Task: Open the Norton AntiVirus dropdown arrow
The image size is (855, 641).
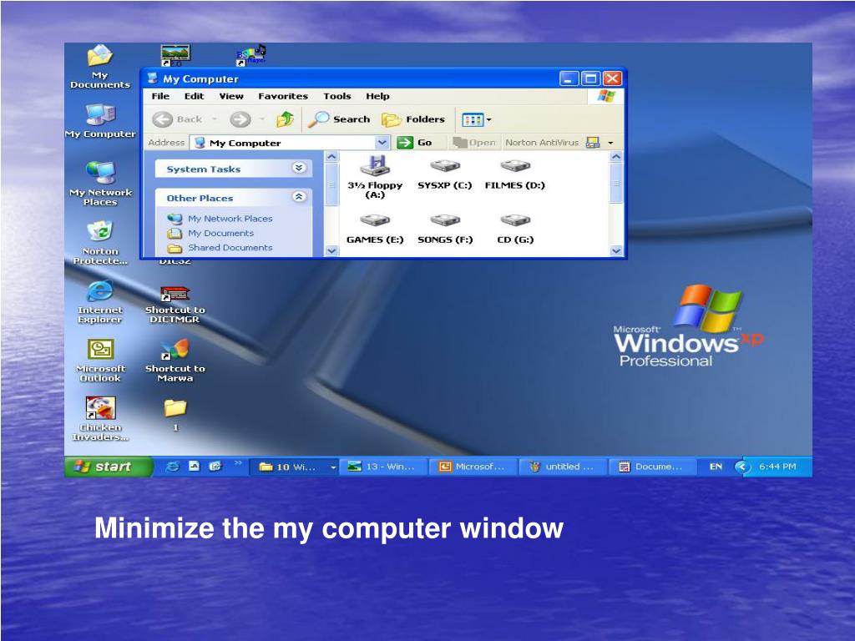Action: [610, 143]
